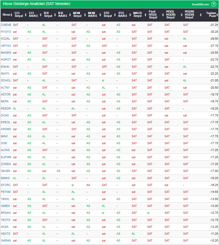Sort by RSI Sinyal column arrows
Screen dimensions: 219x245
click(55, 15)
